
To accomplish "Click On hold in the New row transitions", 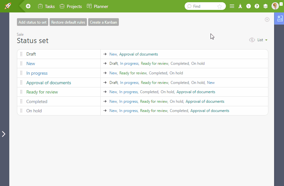I will point(198,63).
